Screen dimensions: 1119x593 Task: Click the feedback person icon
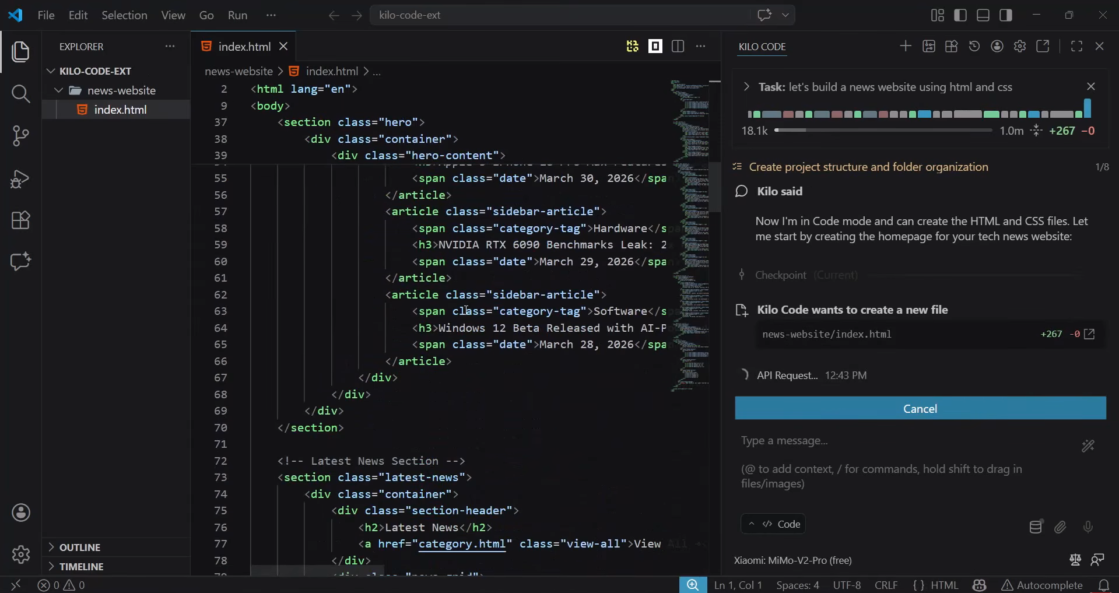click(1097, 560)
